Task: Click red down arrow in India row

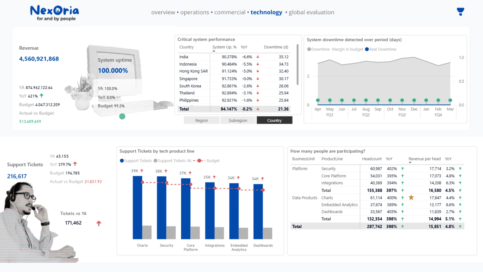Action: [x=258, y=57]
